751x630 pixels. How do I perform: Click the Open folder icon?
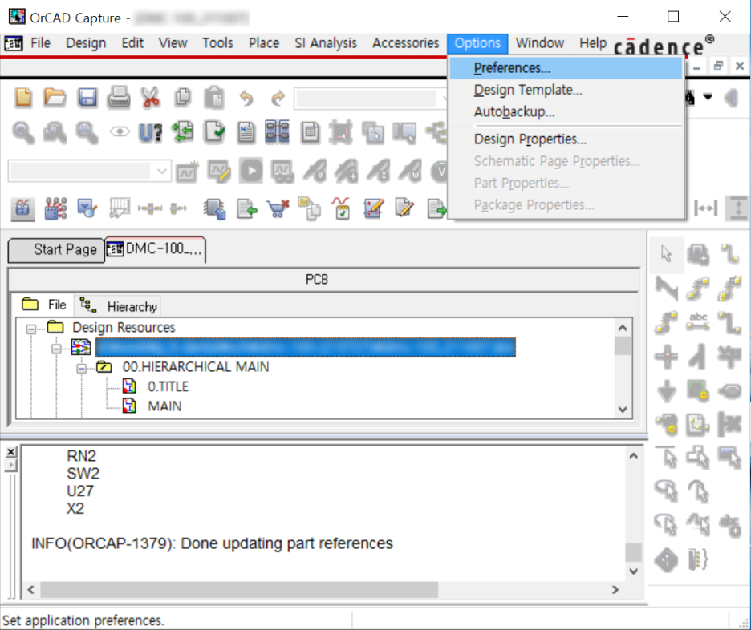click(x=55, y=98)
